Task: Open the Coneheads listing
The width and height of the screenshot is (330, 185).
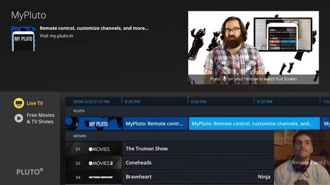Action: (x=198, y=163)
